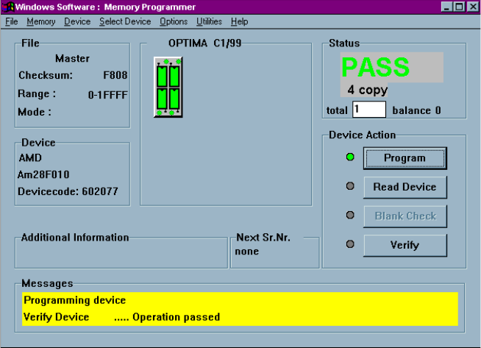The height and width of the screenshot is (348, 481).
Task: Click the application icon in the title bar
Action: (x=8, y=7)
